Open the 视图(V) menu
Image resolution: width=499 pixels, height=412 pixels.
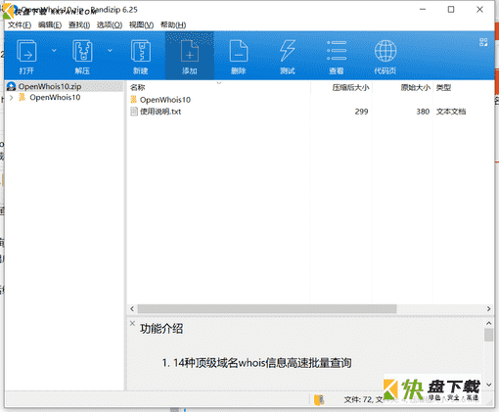pos(141,25)
